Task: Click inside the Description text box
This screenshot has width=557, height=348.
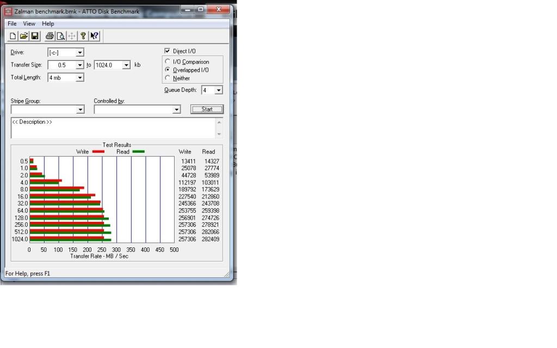Action: pos(113,128)
